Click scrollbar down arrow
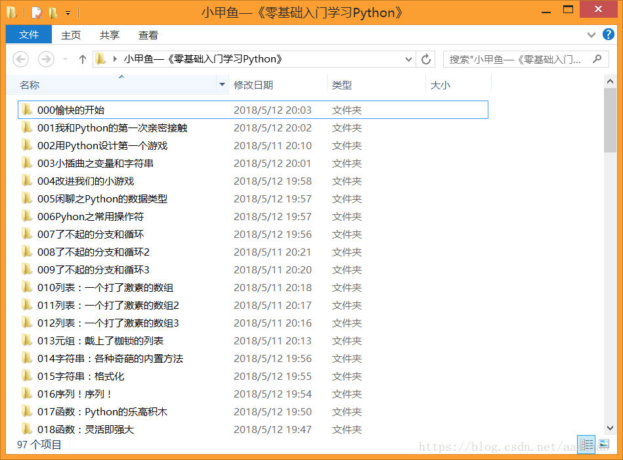 (610, 428)
